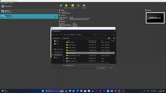Open the Упорядочить dropdown menu
166x93 pixels.
tap(57, 38)
